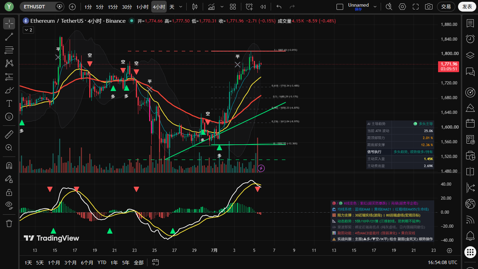Save the layout via 保存 link
478x269 pixels.
[358, 9]
